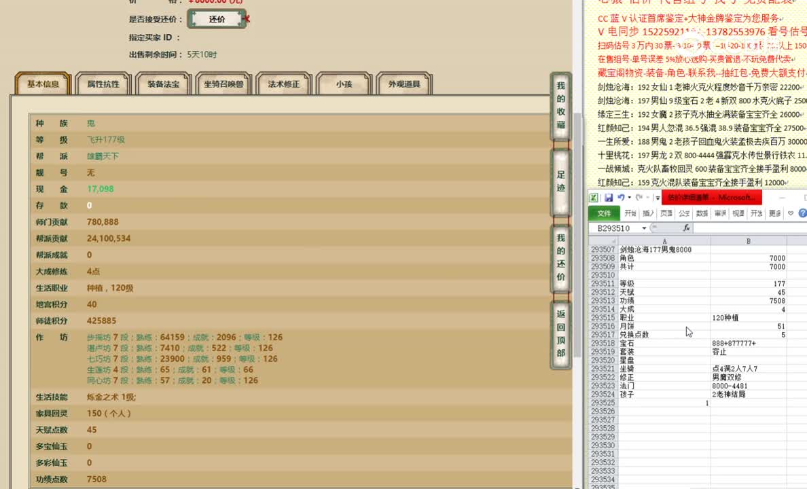807x489 pixels.
Task: Click the heart icon right of the ribbon tabs
Action: tap(791, 213)
